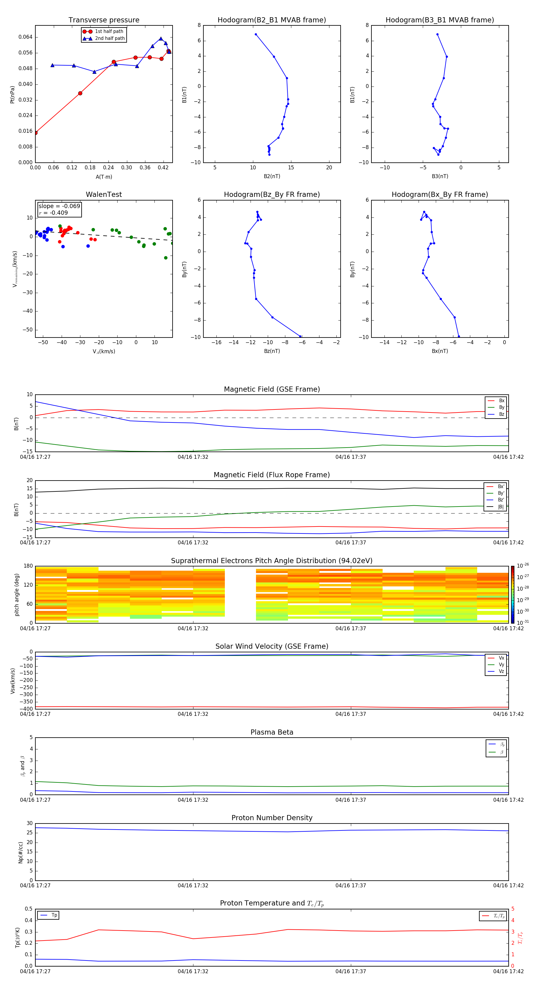Image resolution: width=544 pixels, height=998 pixels.
Task: Click the "Transverse pressure" plot title
Action: pos(104,20)
